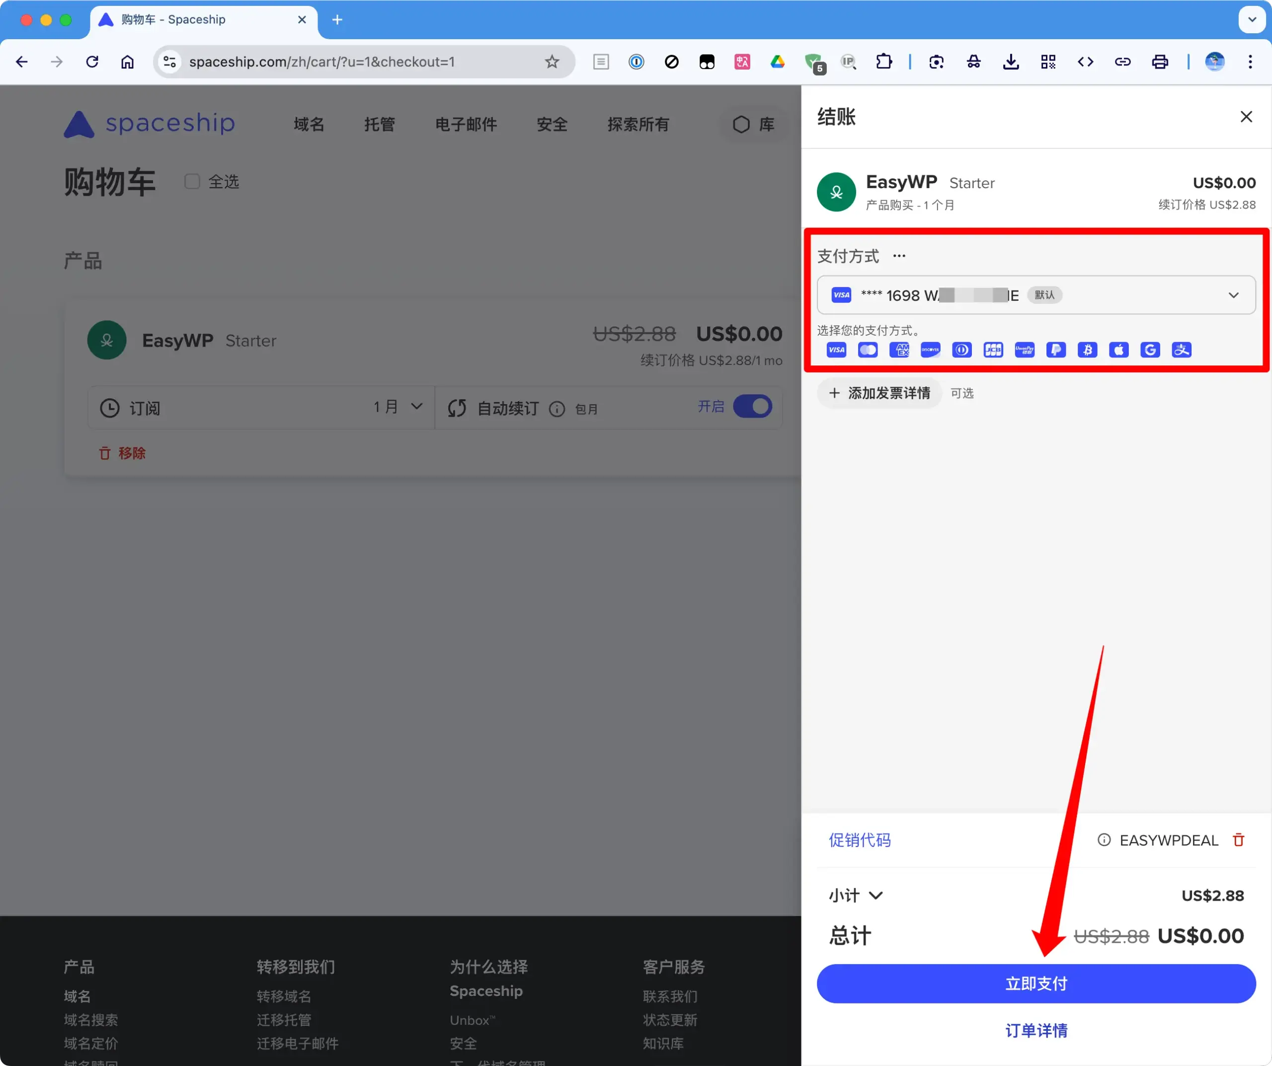Viewport: 1272px width, 1066px height.
Task: Open the payment card dropdown
Action: click(1036, 295)
